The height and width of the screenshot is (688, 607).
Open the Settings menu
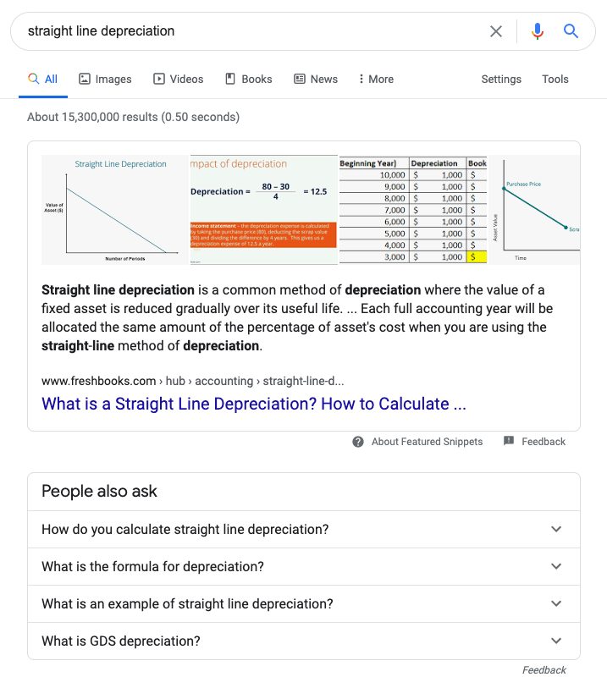501,79
